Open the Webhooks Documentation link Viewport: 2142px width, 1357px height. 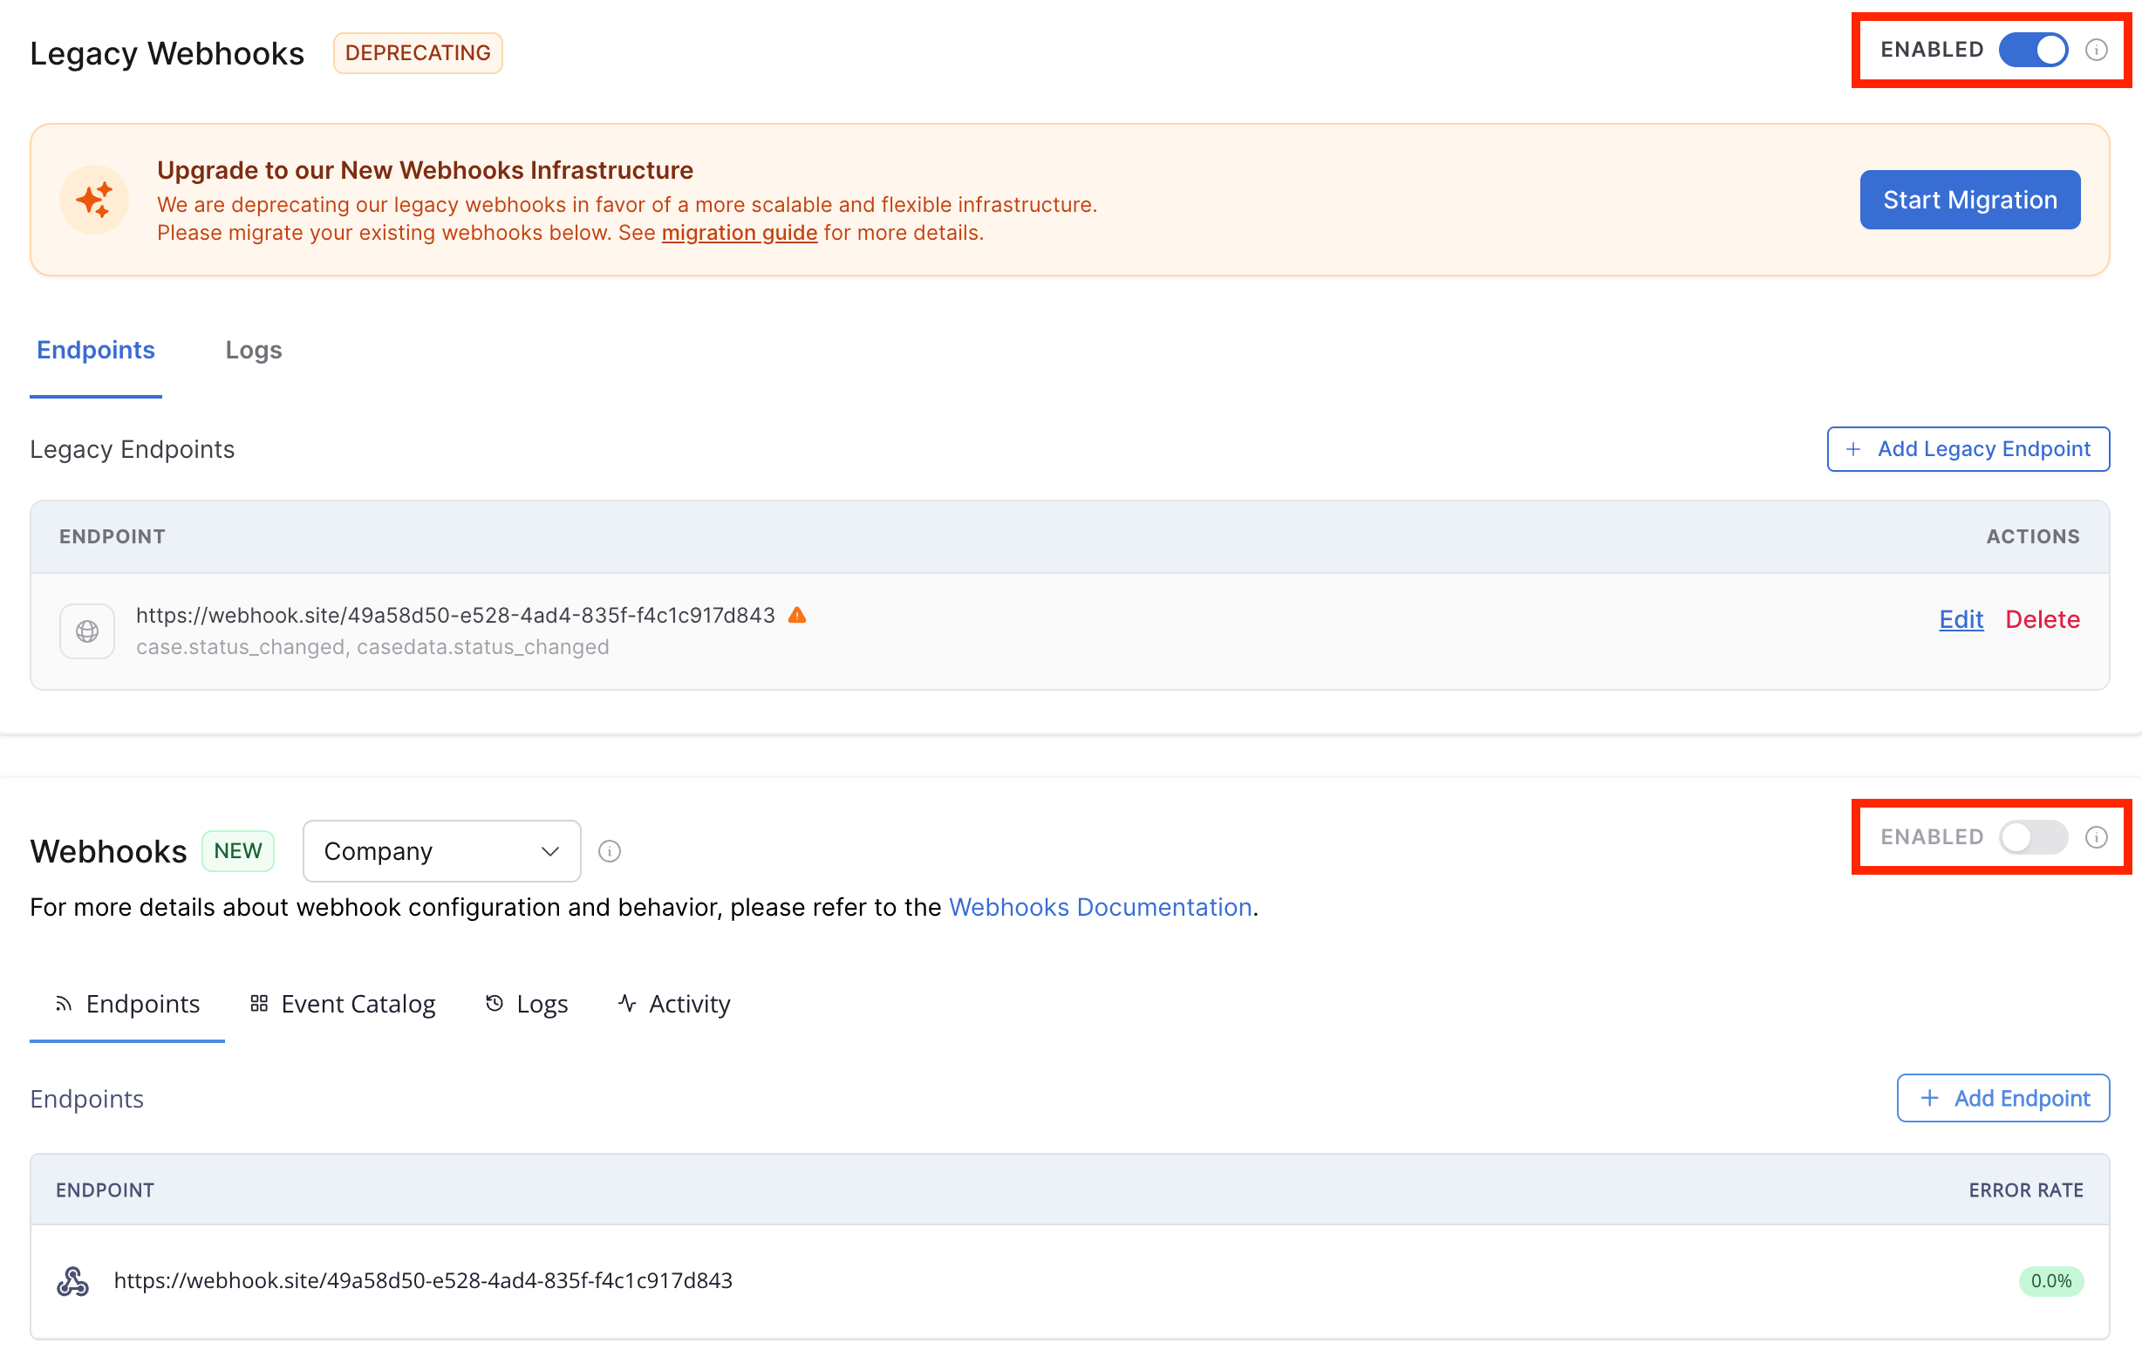[1101, 907]
